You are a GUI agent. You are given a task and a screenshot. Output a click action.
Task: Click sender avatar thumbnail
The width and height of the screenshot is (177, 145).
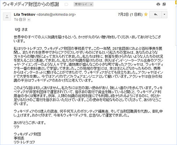point(7,16)
